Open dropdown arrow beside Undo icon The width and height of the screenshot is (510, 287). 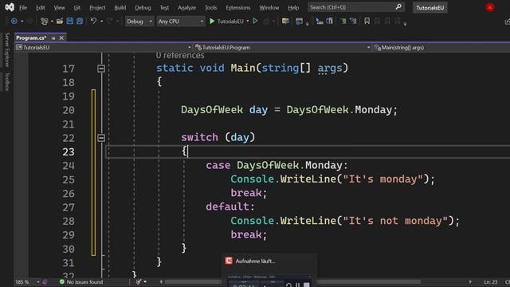pyautogui.click(x=101, y=22)
